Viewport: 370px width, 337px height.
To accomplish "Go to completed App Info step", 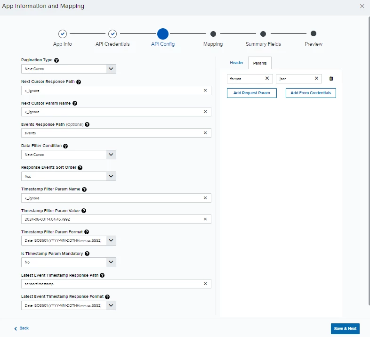I will click(63, 34).
